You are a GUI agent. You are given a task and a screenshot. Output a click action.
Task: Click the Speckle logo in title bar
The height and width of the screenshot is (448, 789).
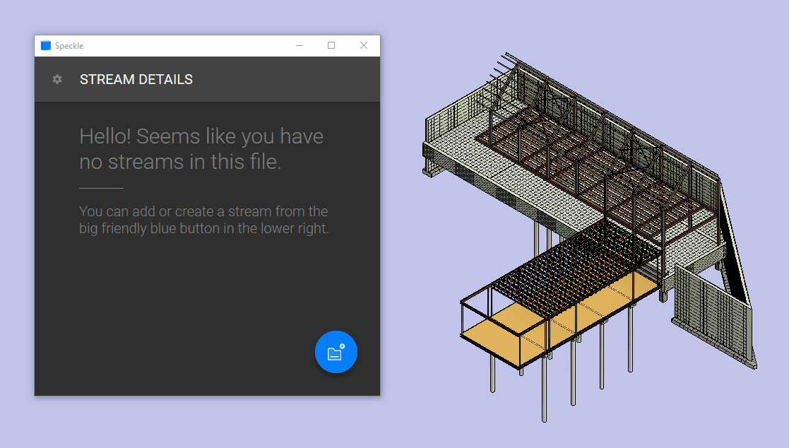pyautogui.click(x=46, y=45)
